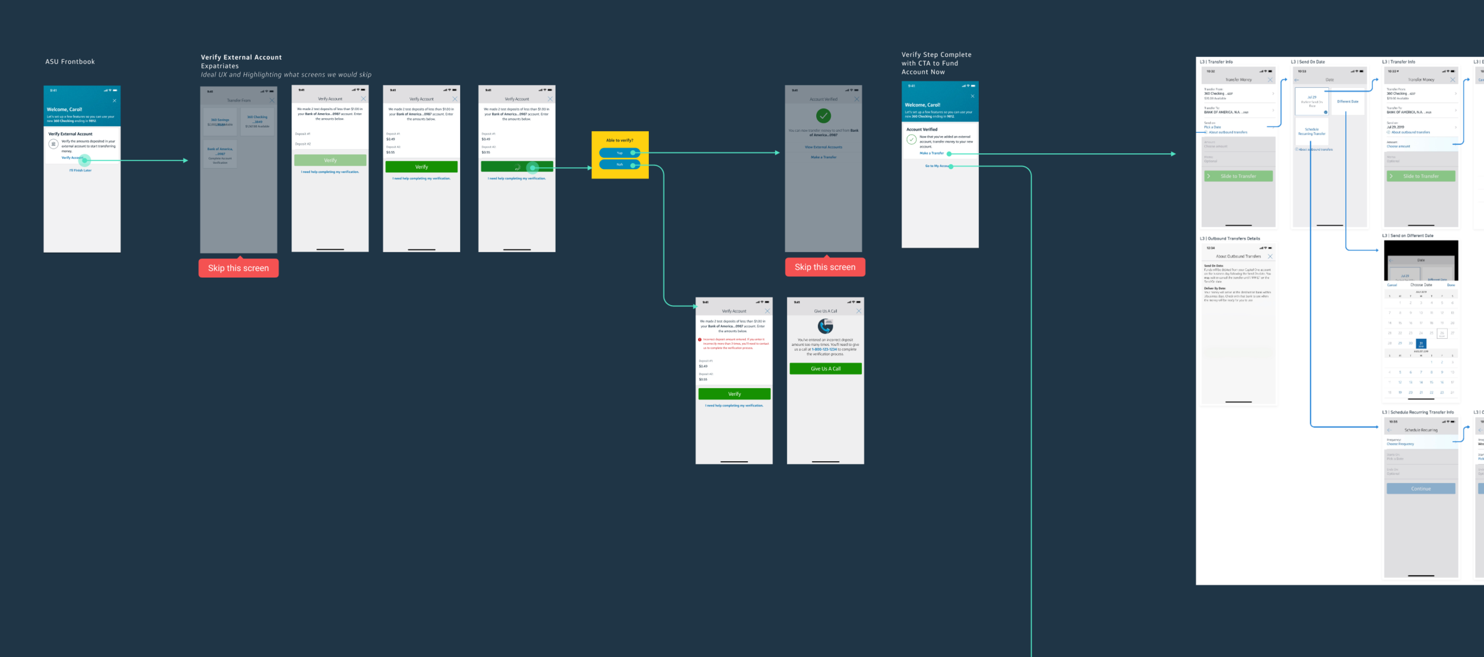Click red error icon beside incorrect deposit warning
This screenshot has width=1484, height=657.
[700, 339]
